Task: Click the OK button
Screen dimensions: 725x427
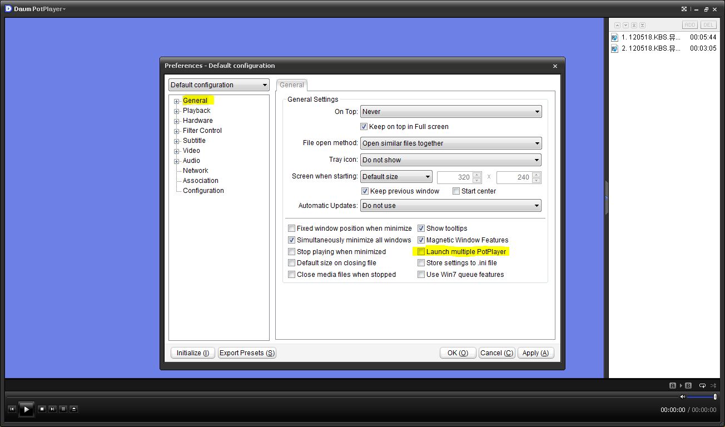Action: pos(458,353)
